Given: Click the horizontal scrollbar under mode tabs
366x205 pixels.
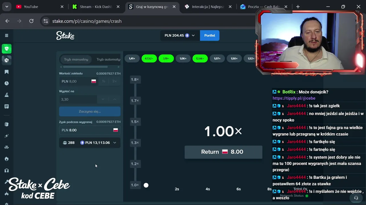Looking at the screenshot, I should (x=85, y=67).
